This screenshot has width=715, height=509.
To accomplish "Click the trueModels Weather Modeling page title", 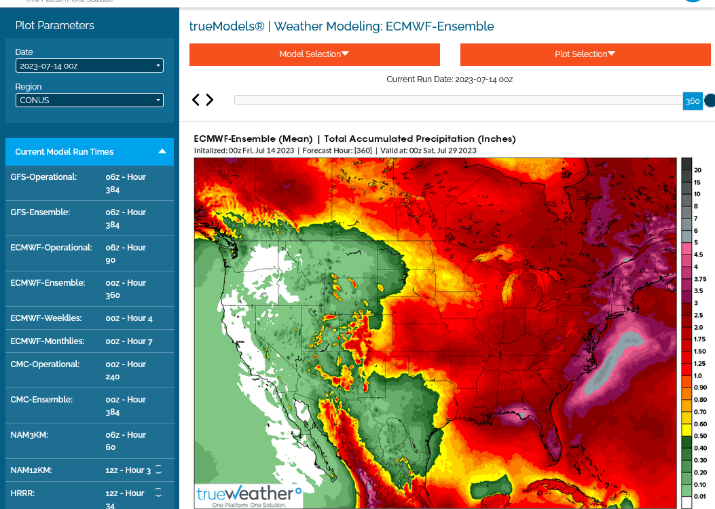I will [x=342, y=26].
